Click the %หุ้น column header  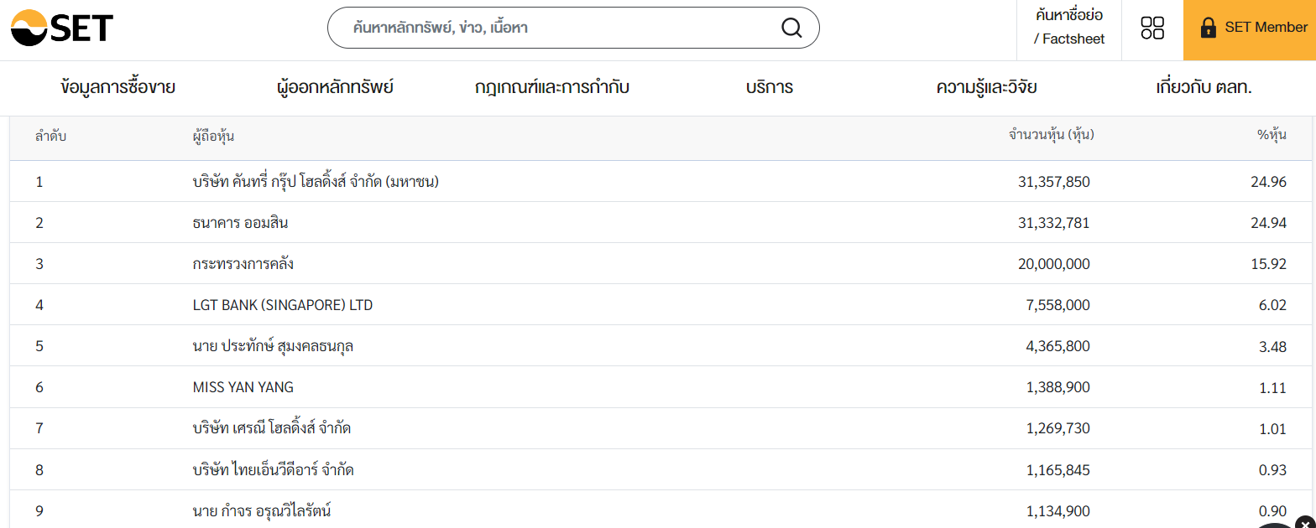point(1272,135)
